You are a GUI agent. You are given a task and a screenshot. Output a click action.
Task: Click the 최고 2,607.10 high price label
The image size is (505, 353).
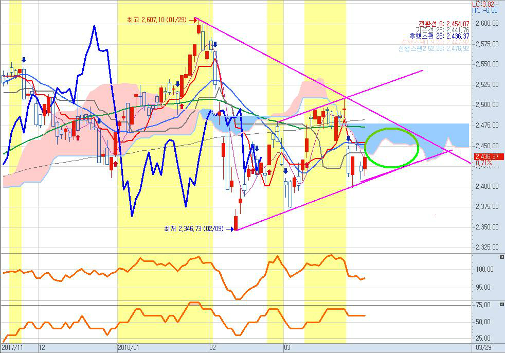tap(159, 20)
